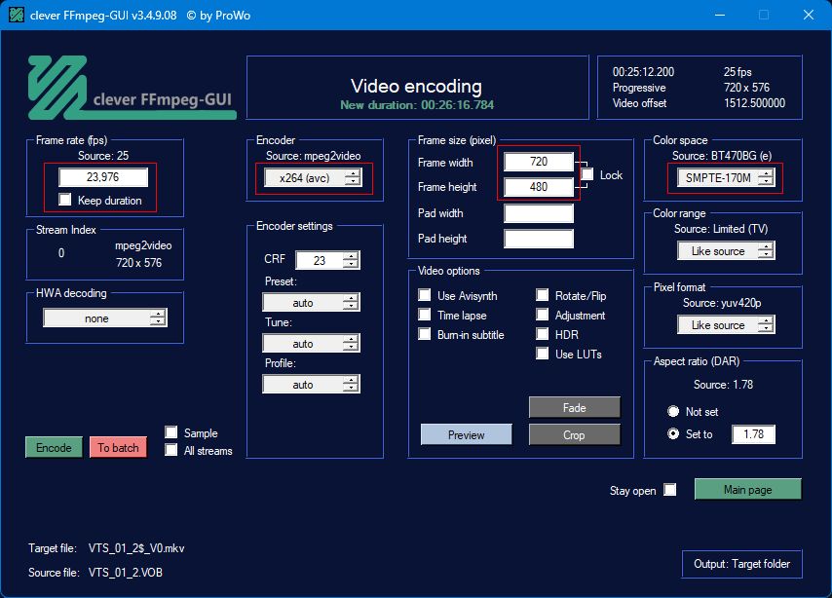Return via the Main page button
Viewport: 832px width, 598px height.
747,489
